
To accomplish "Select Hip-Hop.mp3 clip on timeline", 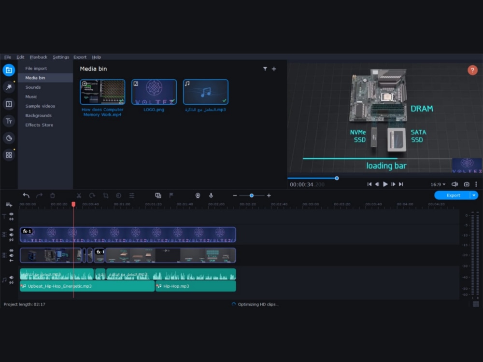I will coord(196,286).
